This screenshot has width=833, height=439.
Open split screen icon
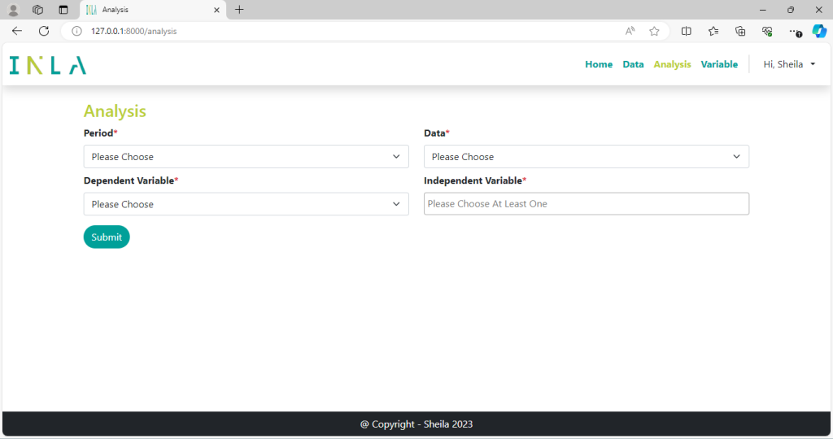pos(687,32)
